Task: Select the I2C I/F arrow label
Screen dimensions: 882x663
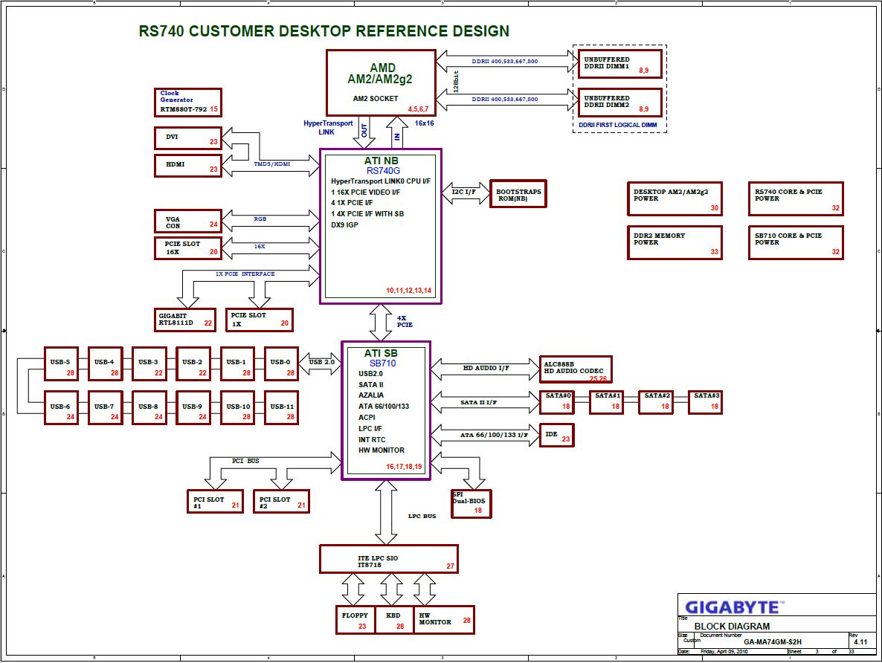Action: pos(463,192)
